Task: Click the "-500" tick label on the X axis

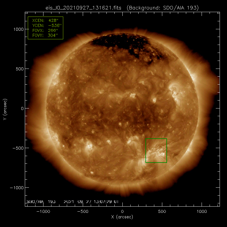Action: 83,212
